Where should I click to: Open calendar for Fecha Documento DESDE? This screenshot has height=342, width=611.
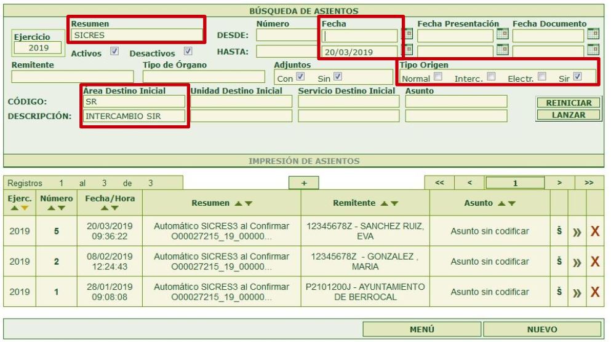tap(593, 34)
